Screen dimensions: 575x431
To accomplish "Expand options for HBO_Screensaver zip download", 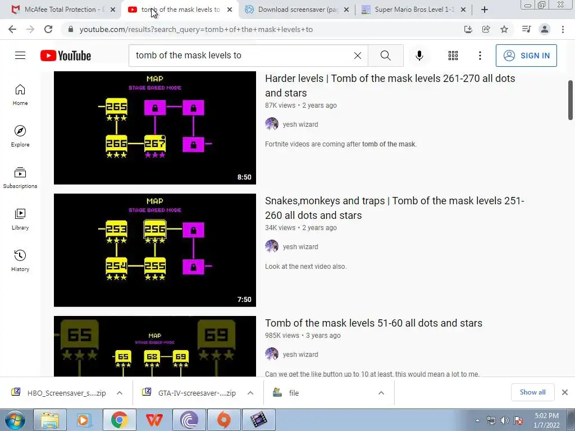I will (120, 393).
